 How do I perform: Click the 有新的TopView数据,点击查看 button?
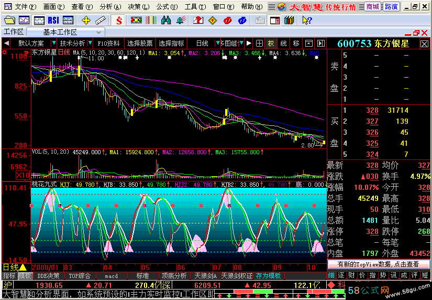[x=378, y=264]
